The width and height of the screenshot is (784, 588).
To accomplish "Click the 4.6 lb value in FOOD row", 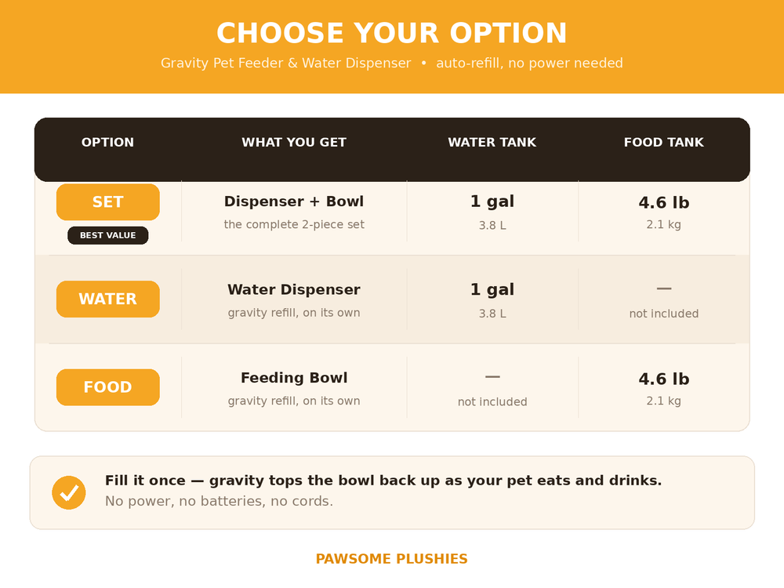I will click(x=663, y=379).
